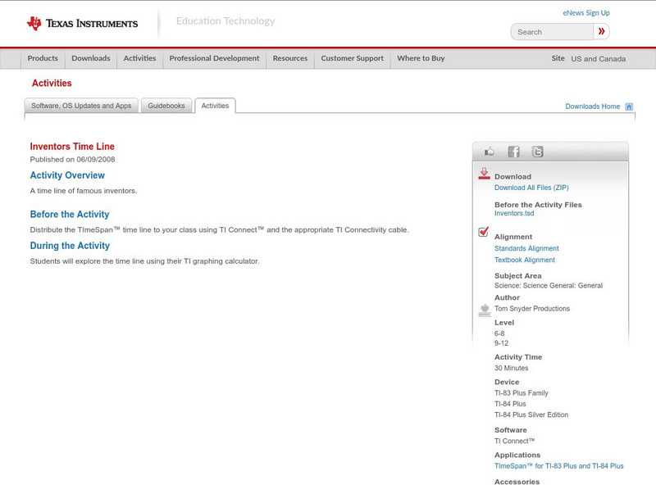Share the activity on Twitter

tap(537, 152)
